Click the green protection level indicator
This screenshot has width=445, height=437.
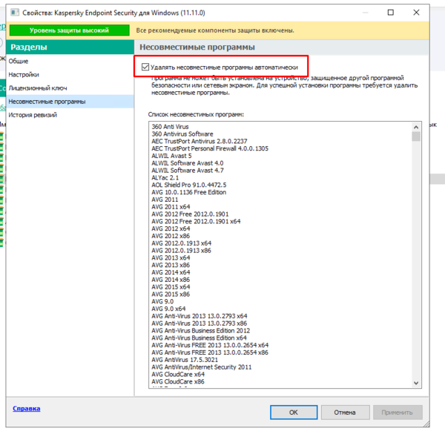pyautogui.click(x=70, y=30)
